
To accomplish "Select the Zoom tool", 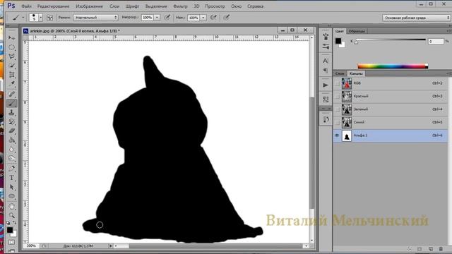I will [11, 215].
